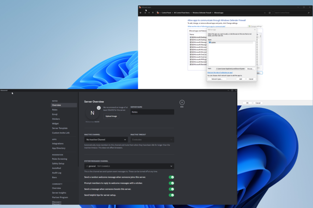Screen dimensions: 313x208
Task: Click the Control Panel breadcrumb
Action: [x=166, y=13]
